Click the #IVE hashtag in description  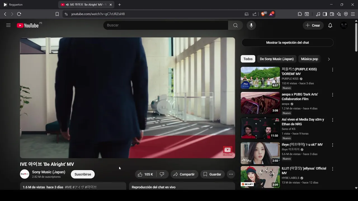pyautogui.click(x=68, y=187)
